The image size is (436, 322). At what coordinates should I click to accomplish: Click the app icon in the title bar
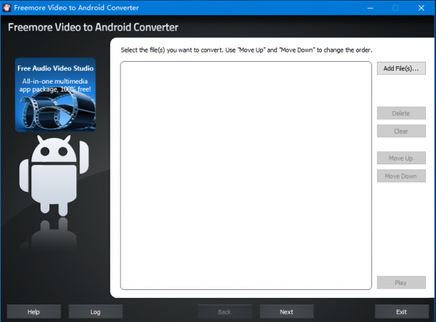7,7
